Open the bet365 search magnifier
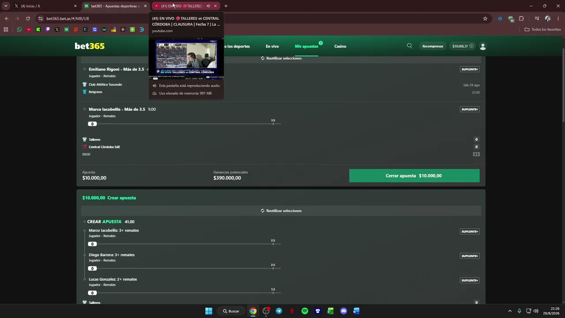 coord(410,46)
